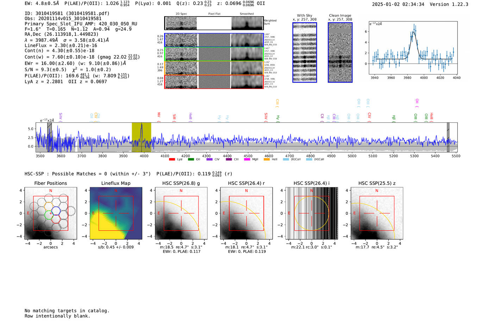The height and width of the screenshot is (335, 493).
Task: Click the Obs: 20201114v015_3010419581 text
Action: 63,19
